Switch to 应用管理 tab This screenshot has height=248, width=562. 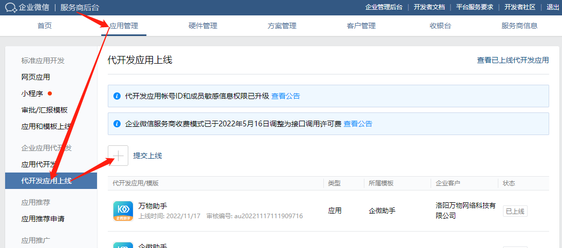pos(124,26)
